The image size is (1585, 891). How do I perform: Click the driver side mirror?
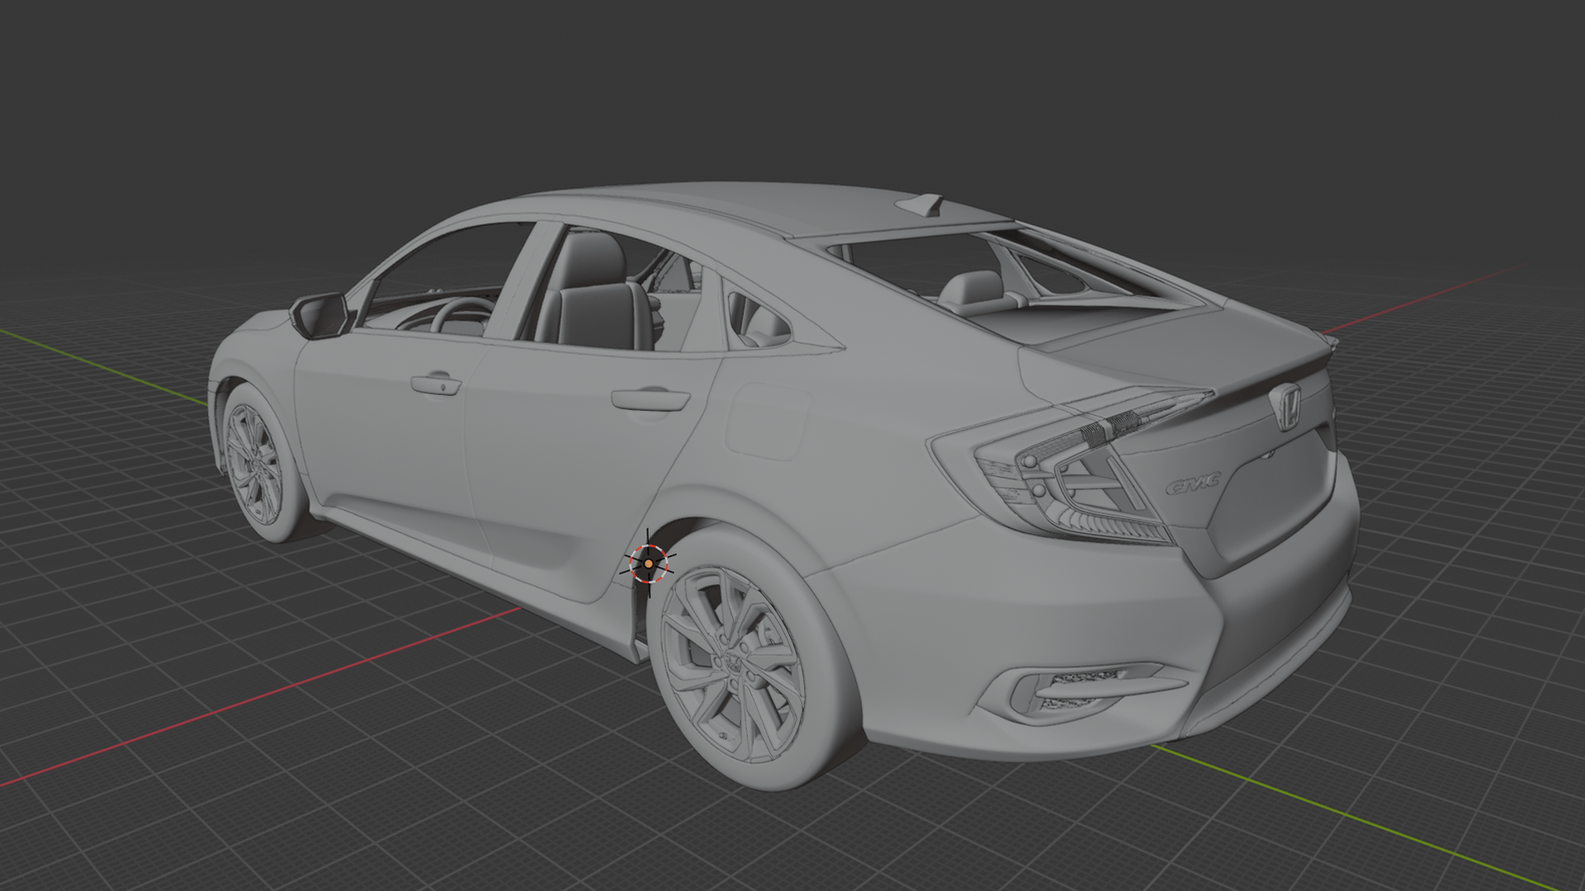(x=319, y=314)
